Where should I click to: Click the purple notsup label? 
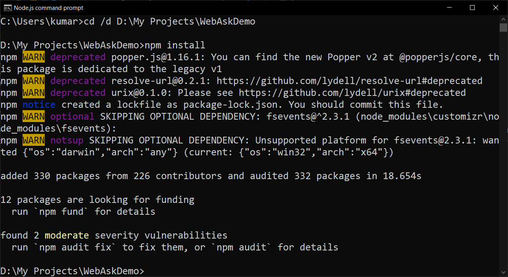pos(67,140)
